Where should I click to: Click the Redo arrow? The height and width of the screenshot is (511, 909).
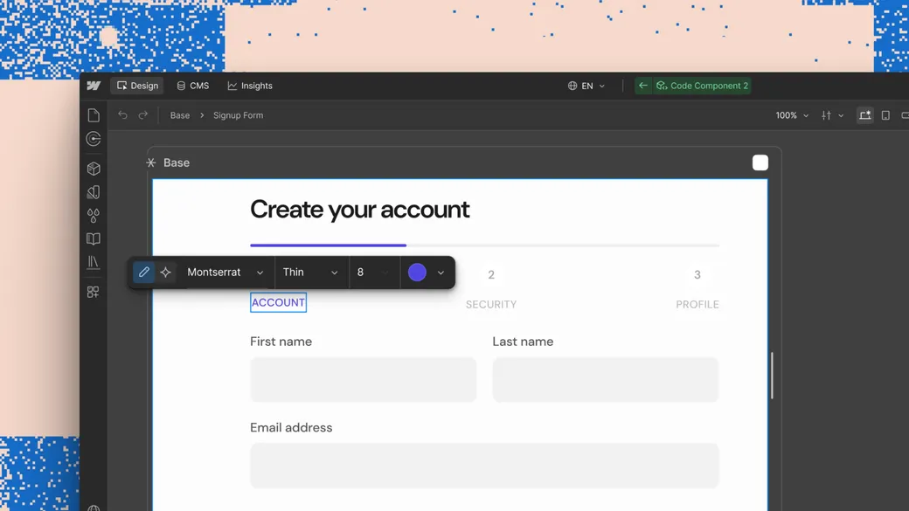[142, 115]
